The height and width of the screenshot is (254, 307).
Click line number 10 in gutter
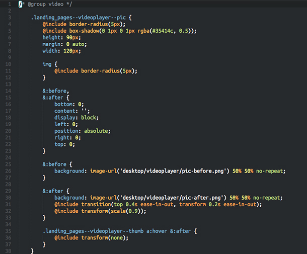click(x=8, y=64)
